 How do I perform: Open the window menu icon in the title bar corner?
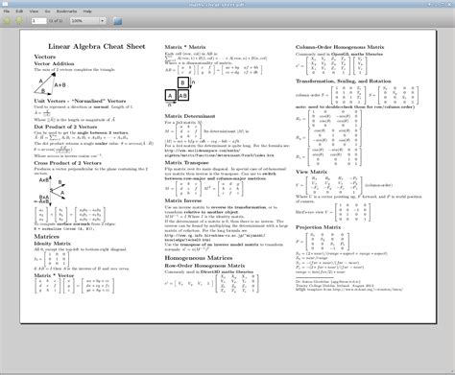[5, 4]
